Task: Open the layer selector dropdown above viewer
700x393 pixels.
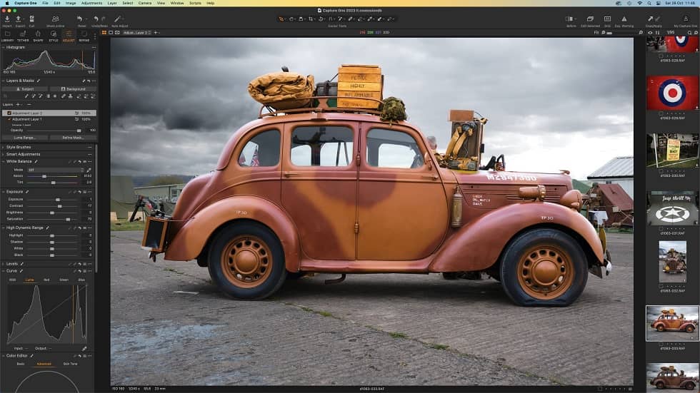Action: 137,33
